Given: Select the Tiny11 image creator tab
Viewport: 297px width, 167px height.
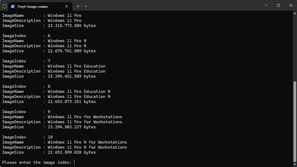Looking at the screenshot, I should pos(37,6).
